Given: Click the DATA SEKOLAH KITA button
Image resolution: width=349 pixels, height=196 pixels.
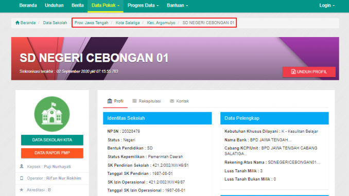Looking at the screenshot, I should pyautogui.click(x=52, y=140).
